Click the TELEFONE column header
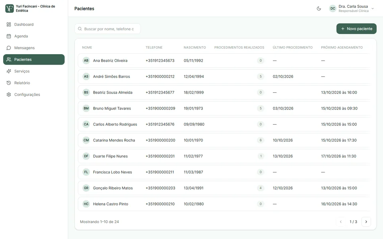Screen dimensions: 383x239 [154, 47]
